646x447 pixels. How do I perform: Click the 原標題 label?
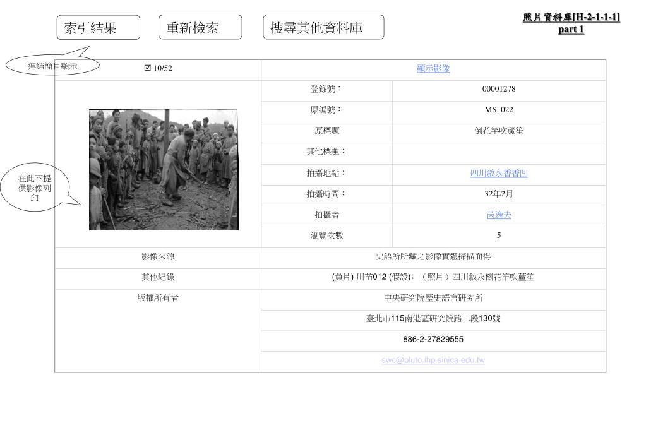coord(326,131)
